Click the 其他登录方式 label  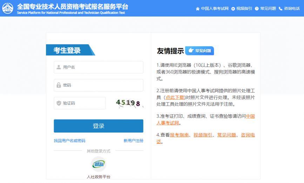(x=99, y=151)
